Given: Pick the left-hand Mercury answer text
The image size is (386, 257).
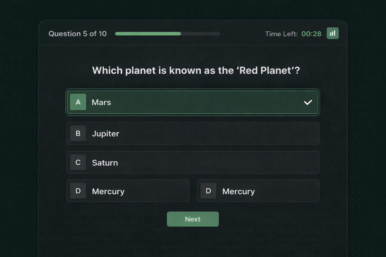Looking at the screenshot, I should 108,191.
